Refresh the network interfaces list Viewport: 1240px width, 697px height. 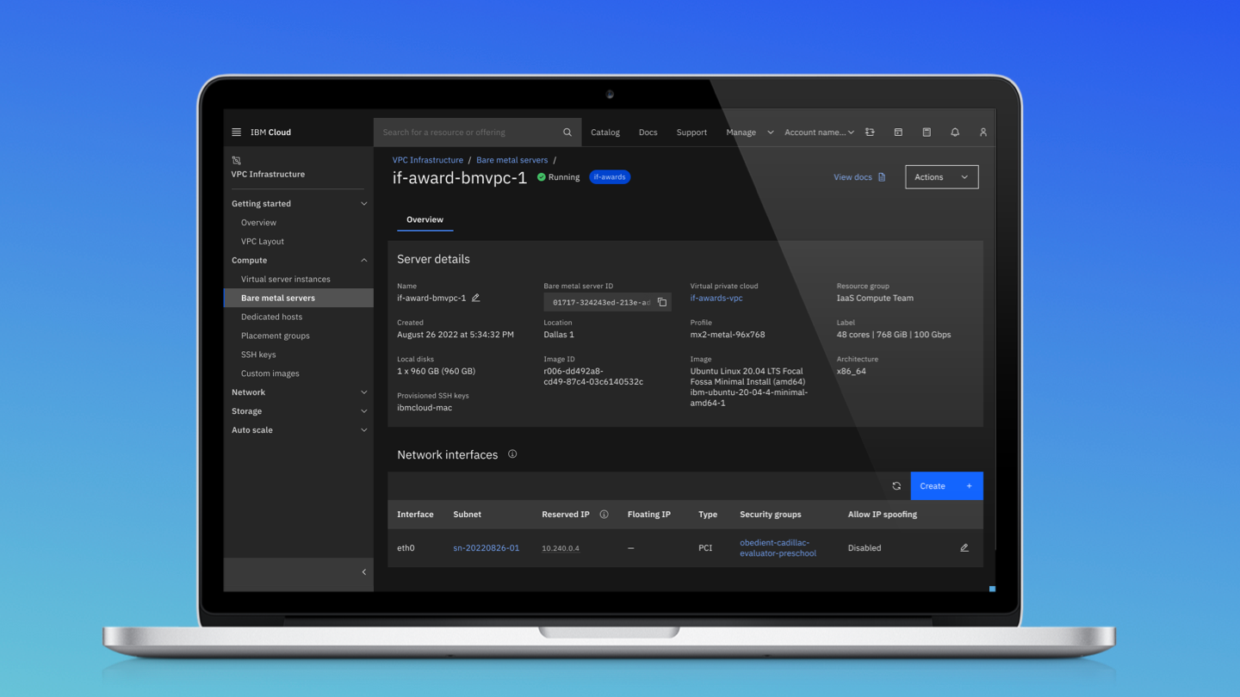(x=896, y=485)
